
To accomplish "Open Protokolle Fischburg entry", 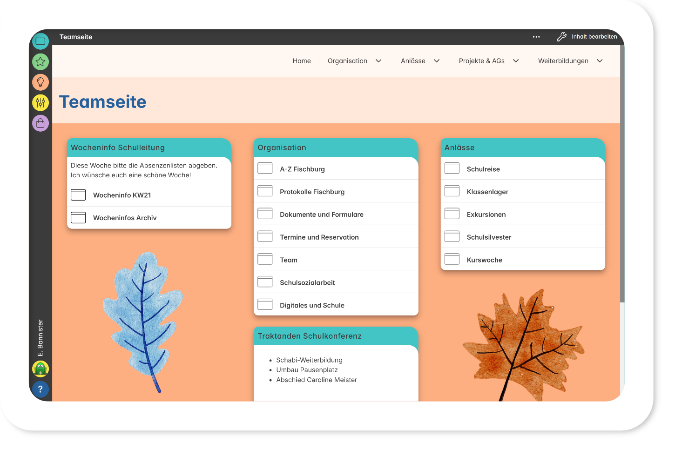I will pos(312,192).
